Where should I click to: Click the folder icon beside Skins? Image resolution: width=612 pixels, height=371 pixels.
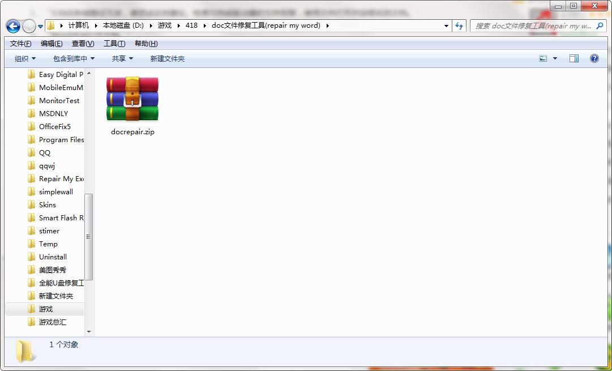point(32,205)
